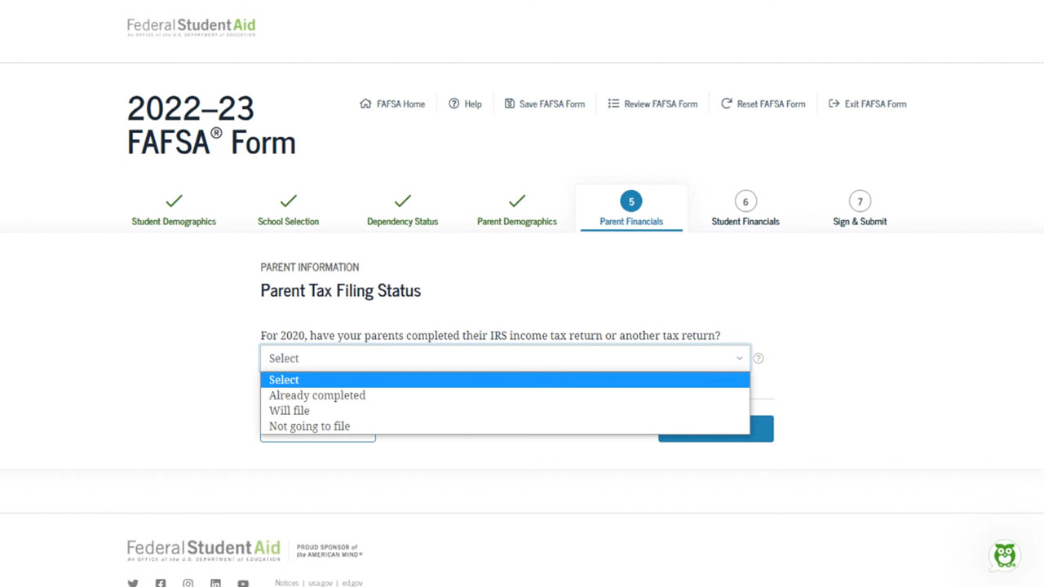Open Review FAFSA Form list icon

pos(613,104)
